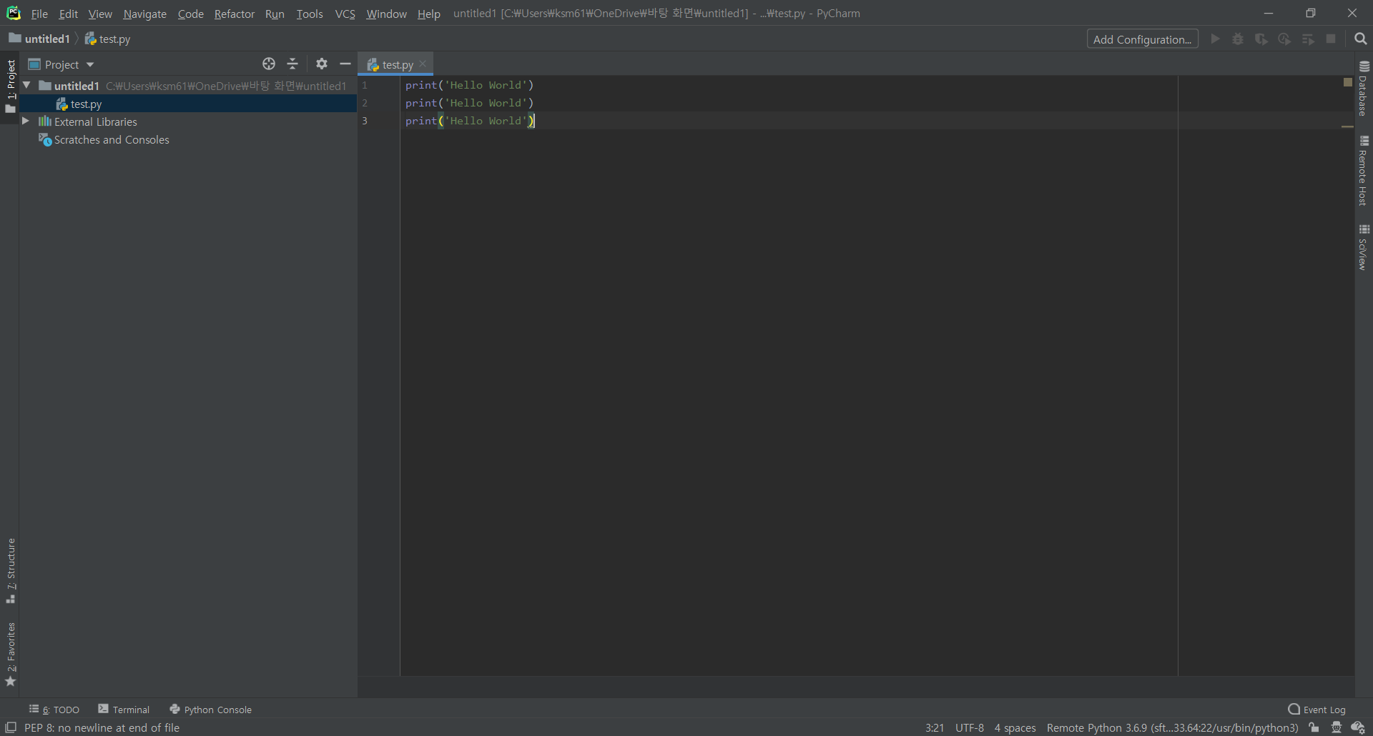This screenshot has width=1373, height=736.
Task: Open the Refactor menu
Action: [234, 14]
